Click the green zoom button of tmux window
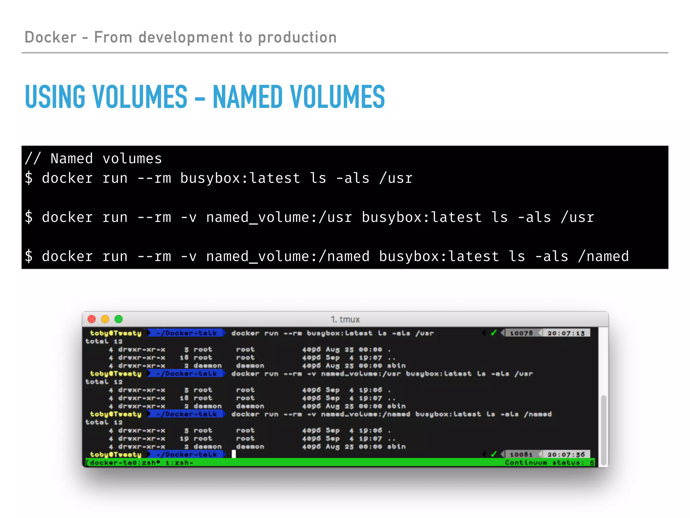The height and width of the screenshot is (518, 690). click(119, 319)
